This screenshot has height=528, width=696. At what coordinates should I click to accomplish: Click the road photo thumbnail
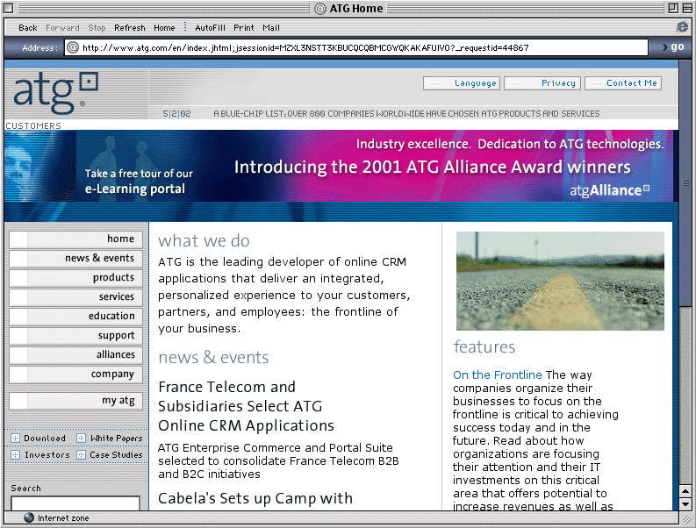560,281
